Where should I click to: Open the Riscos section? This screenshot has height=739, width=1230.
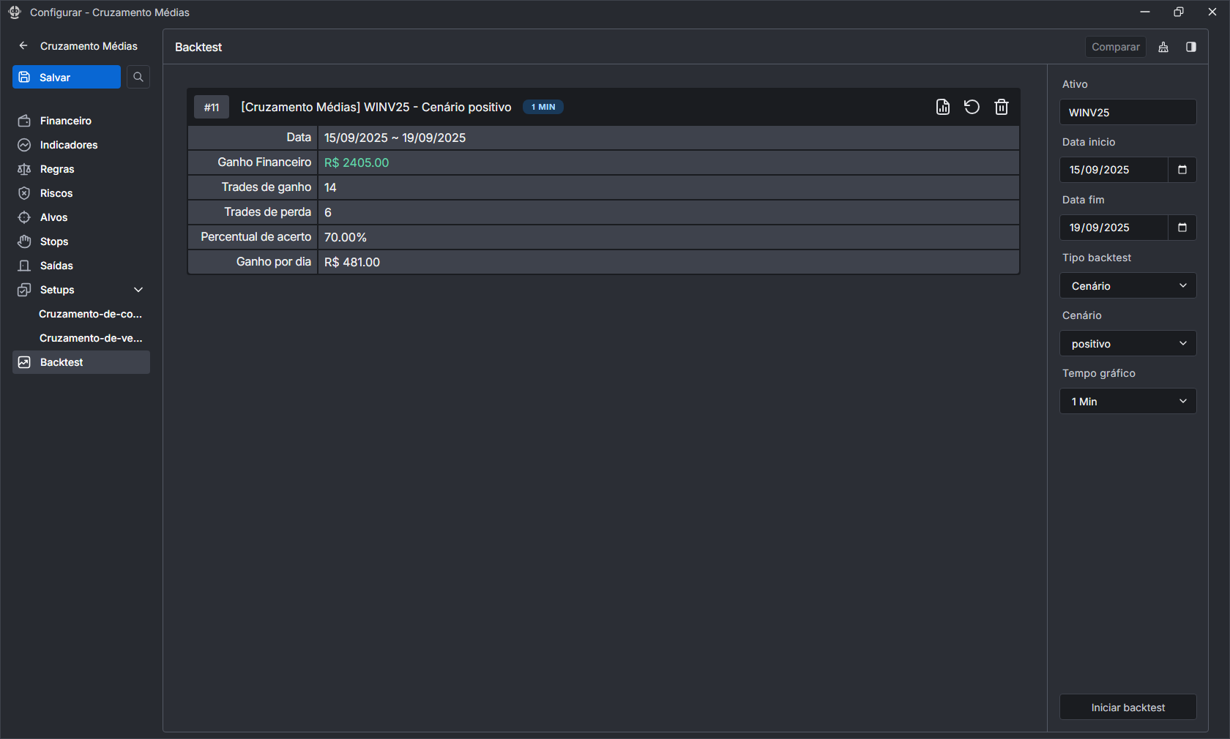56,193
